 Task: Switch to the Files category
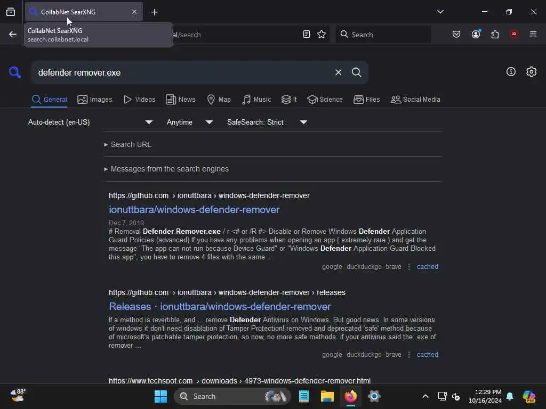click(366, 100)
